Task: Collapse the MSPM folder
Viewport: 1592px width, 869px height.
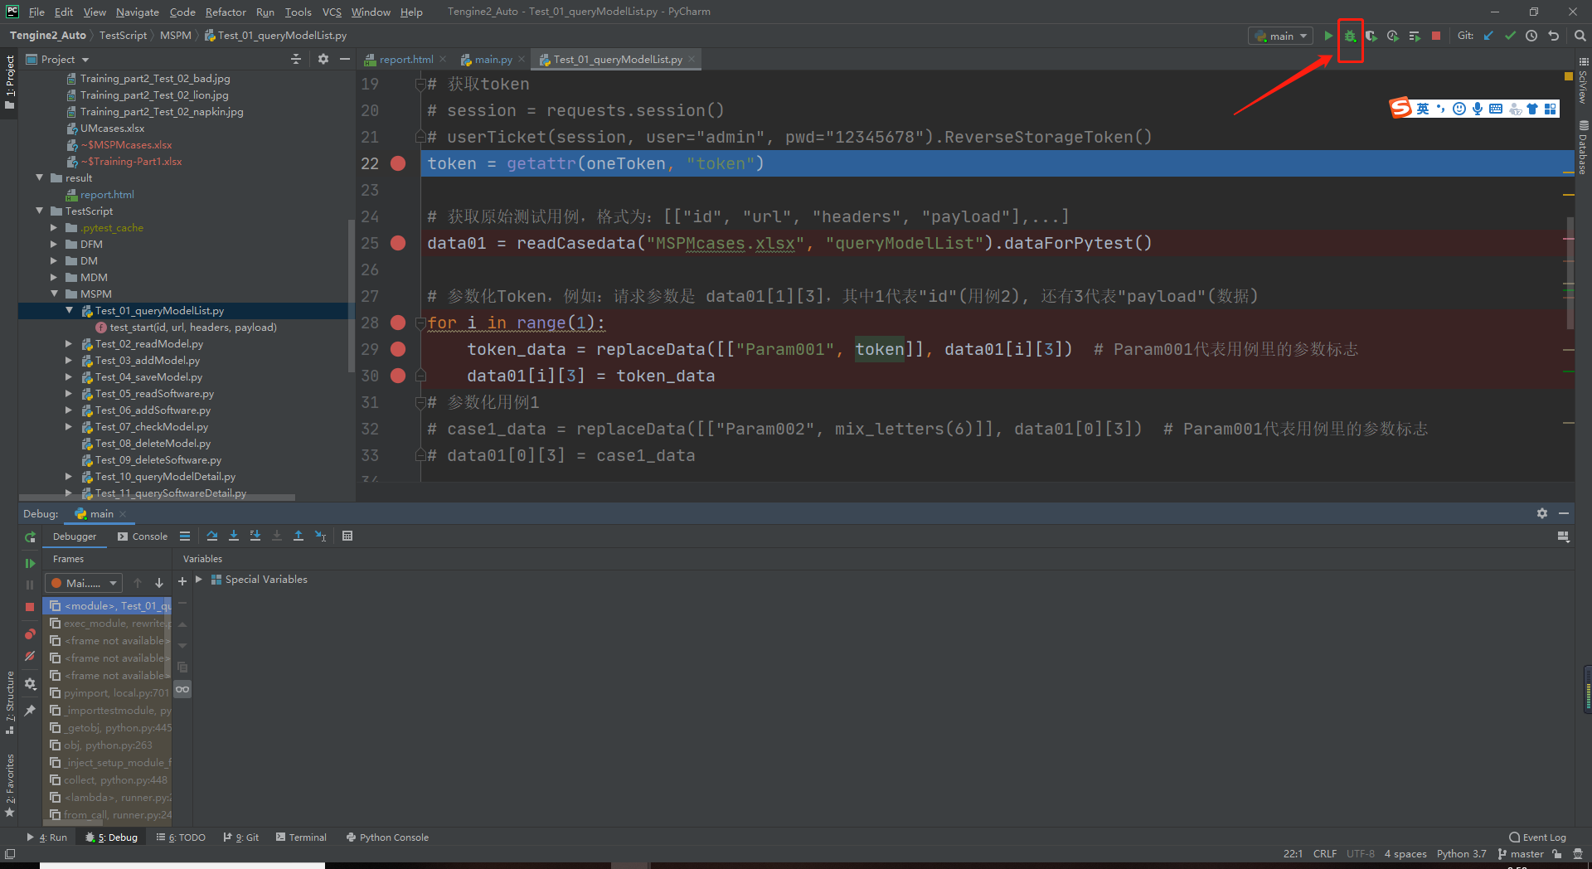Action: 54,294
